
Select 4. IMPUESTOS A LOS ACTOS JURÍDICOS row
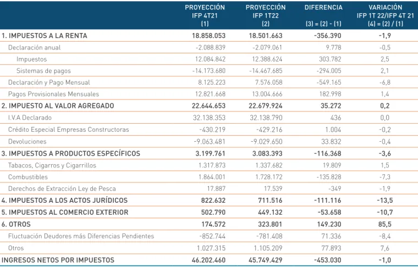pyautogui.click(x=209, y=200)
